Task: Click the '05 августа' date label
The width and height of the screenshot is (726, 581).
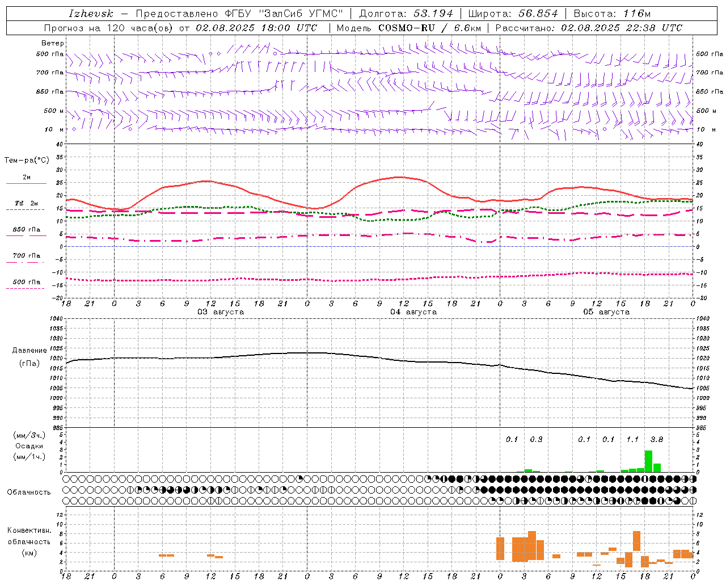Action: coord(606,312)
